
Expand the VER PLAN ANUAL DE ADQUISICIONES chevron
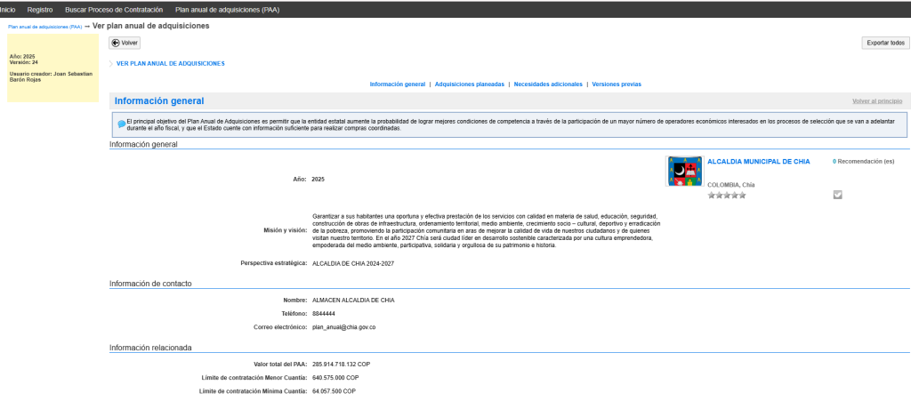coord(112,64)
